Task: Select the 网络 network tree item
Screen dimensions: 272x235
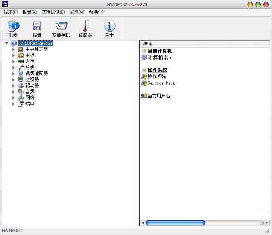Action: click(30, 98)
